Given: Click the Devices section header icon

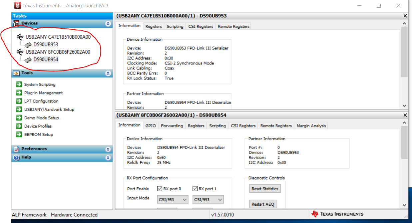Looking at the screenshot, I should [16, 23].
